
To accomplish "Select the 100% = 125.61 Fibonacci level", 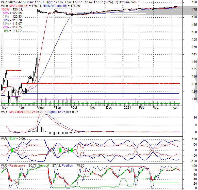I will click(10, 9).
